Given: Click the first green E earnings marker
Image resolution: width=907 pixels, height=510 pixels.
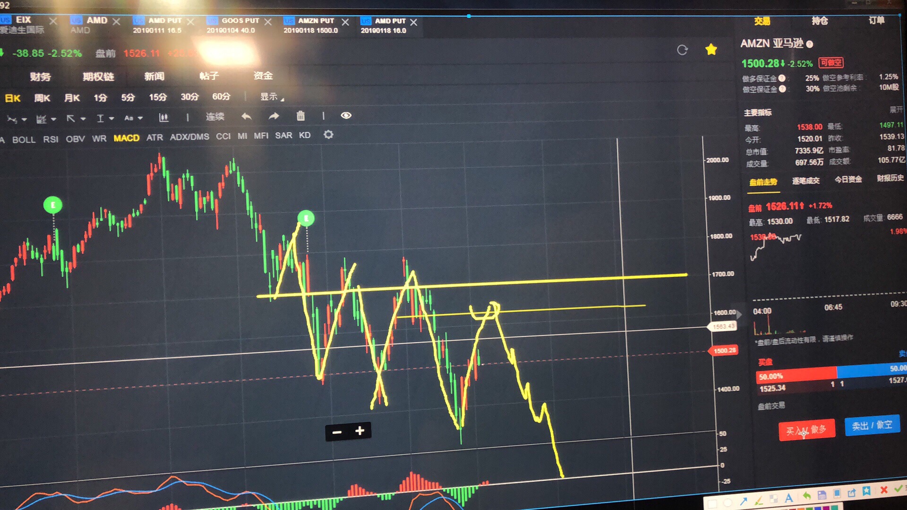Looking at the screenshot, I should pyautogui.click(x=53, y=205).
